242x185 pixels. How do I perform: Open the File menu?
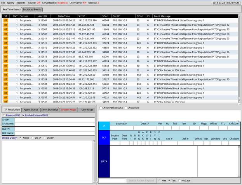[x=3, y=3]
